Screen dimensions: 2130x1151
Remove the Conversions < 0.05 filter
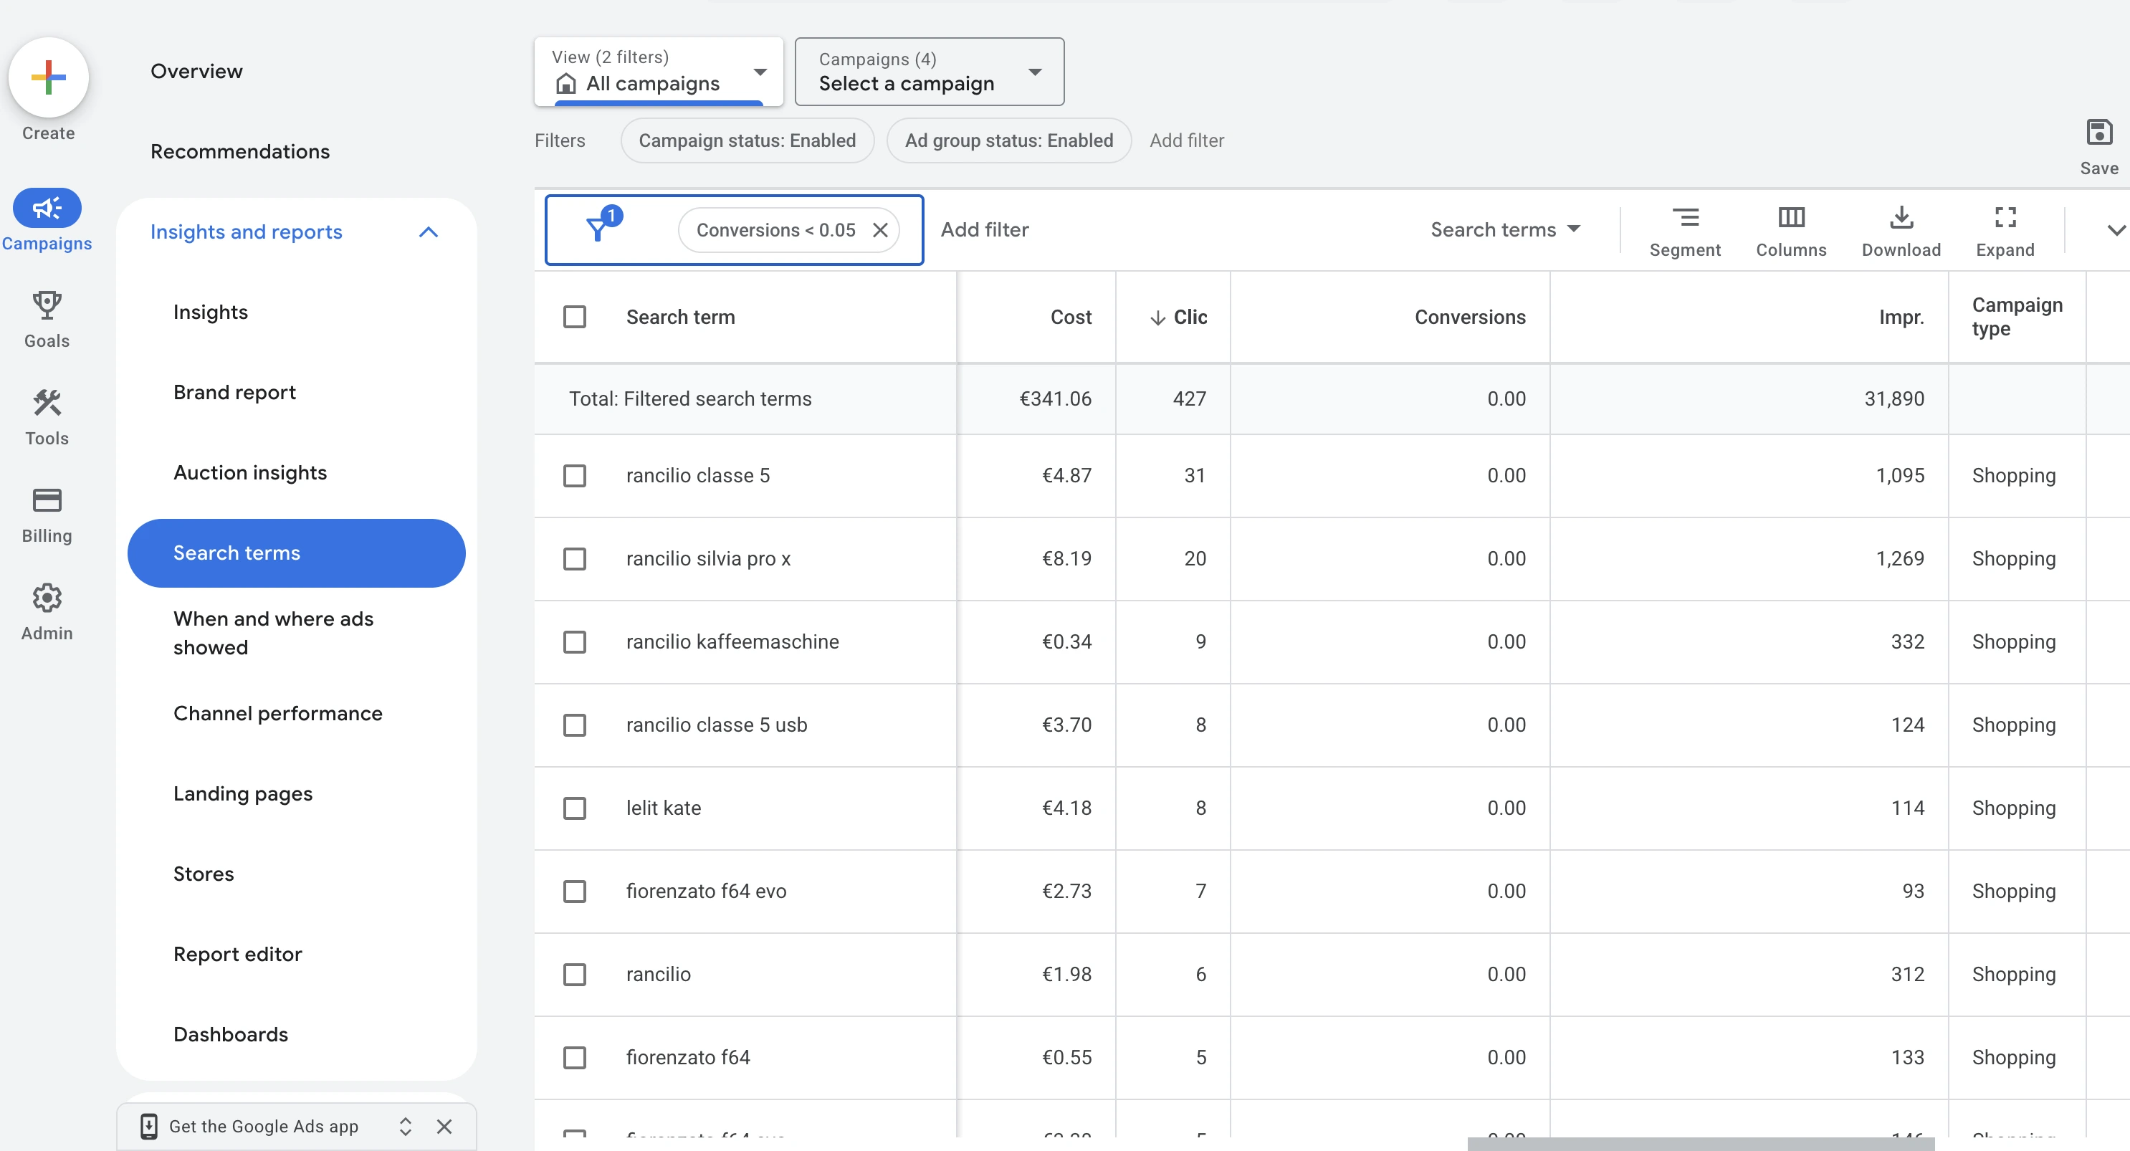pyautogui.click(x=881, y=230)
